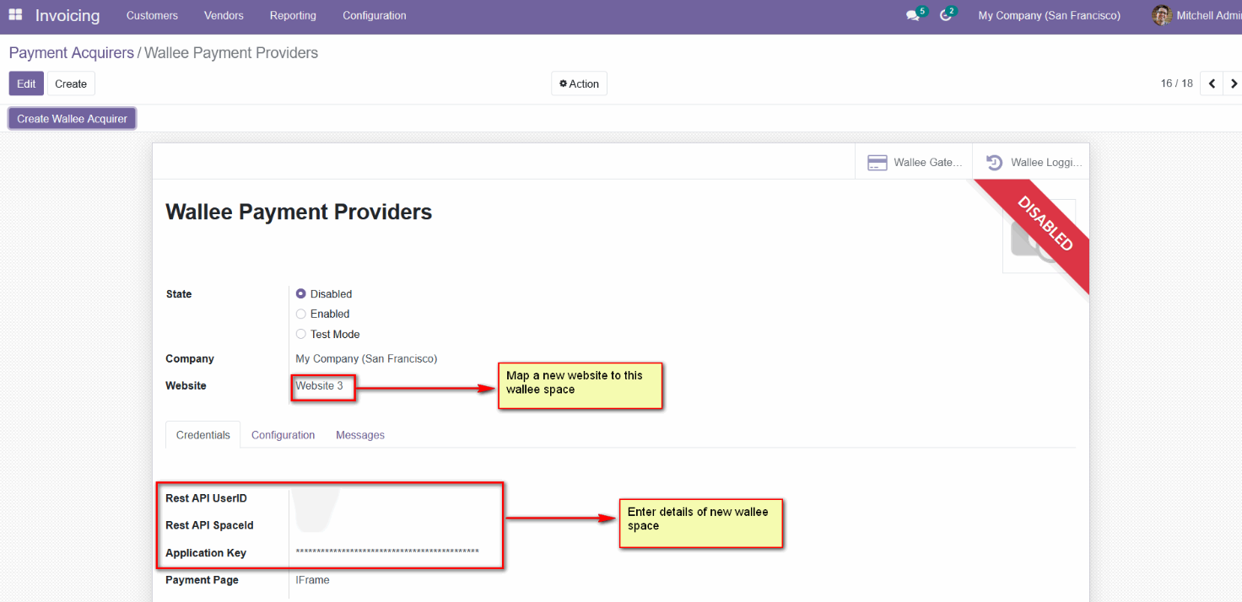Click Create Wallee Acquirer button
The width and height of the screenshot is (1242, 602).
[72, 119]
